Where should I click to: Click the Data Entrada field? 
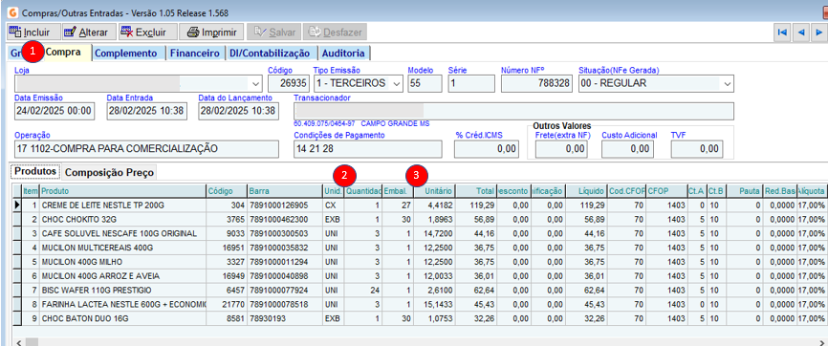click(147, 112)
